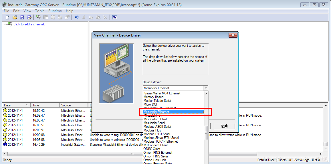
Task: Open the Runtime menu
Action: pos(55,11)
